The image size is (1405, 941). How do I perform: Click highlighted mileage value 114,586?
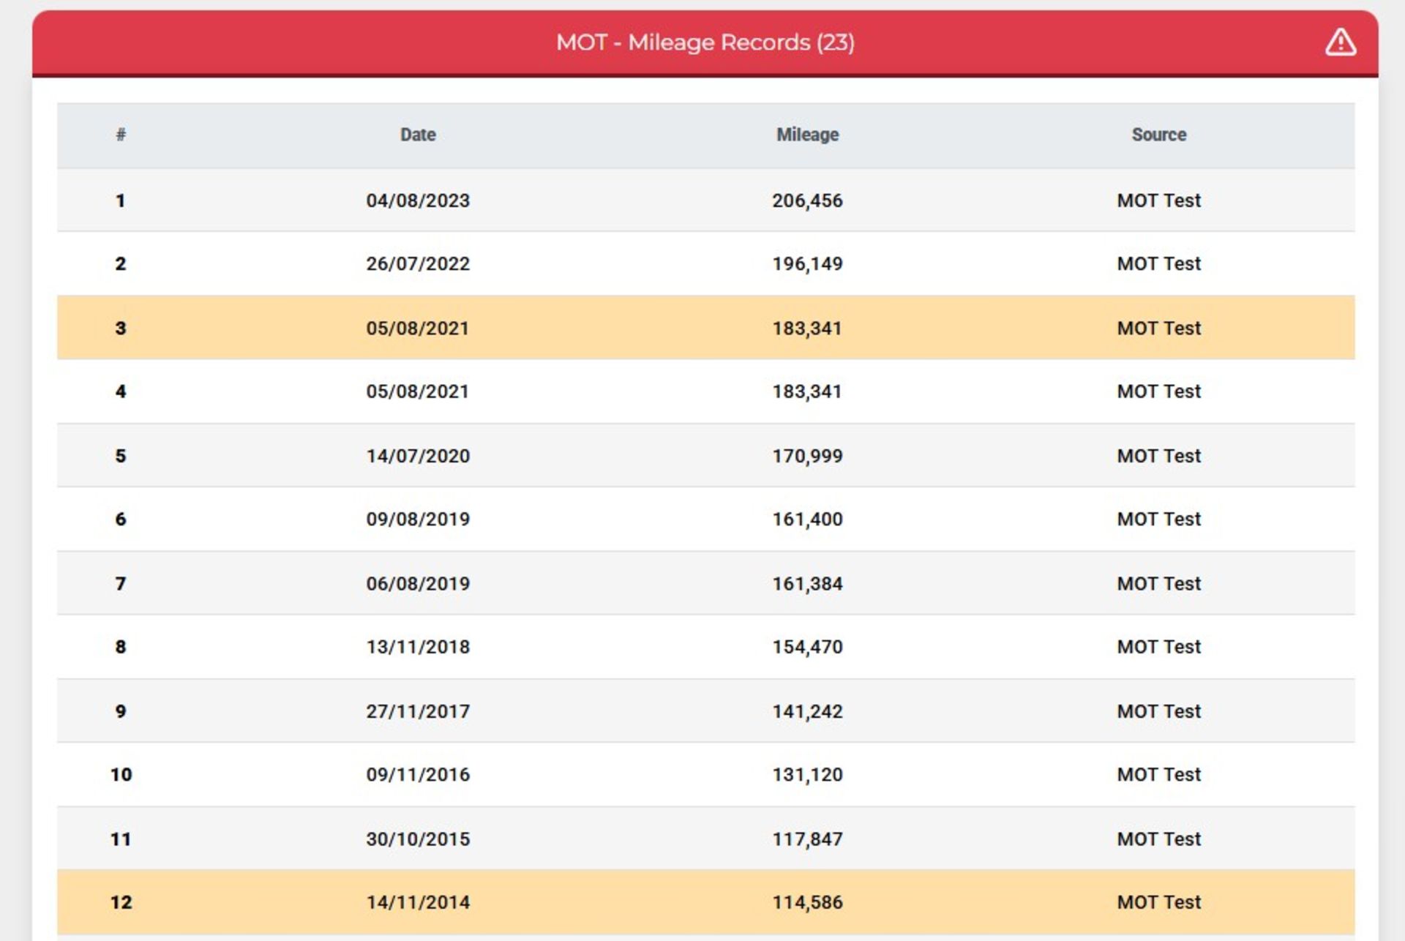point(807,902)
